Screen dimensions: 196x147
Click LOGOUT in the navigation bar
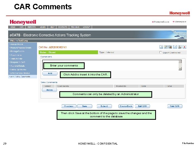[x=87, y=27]
